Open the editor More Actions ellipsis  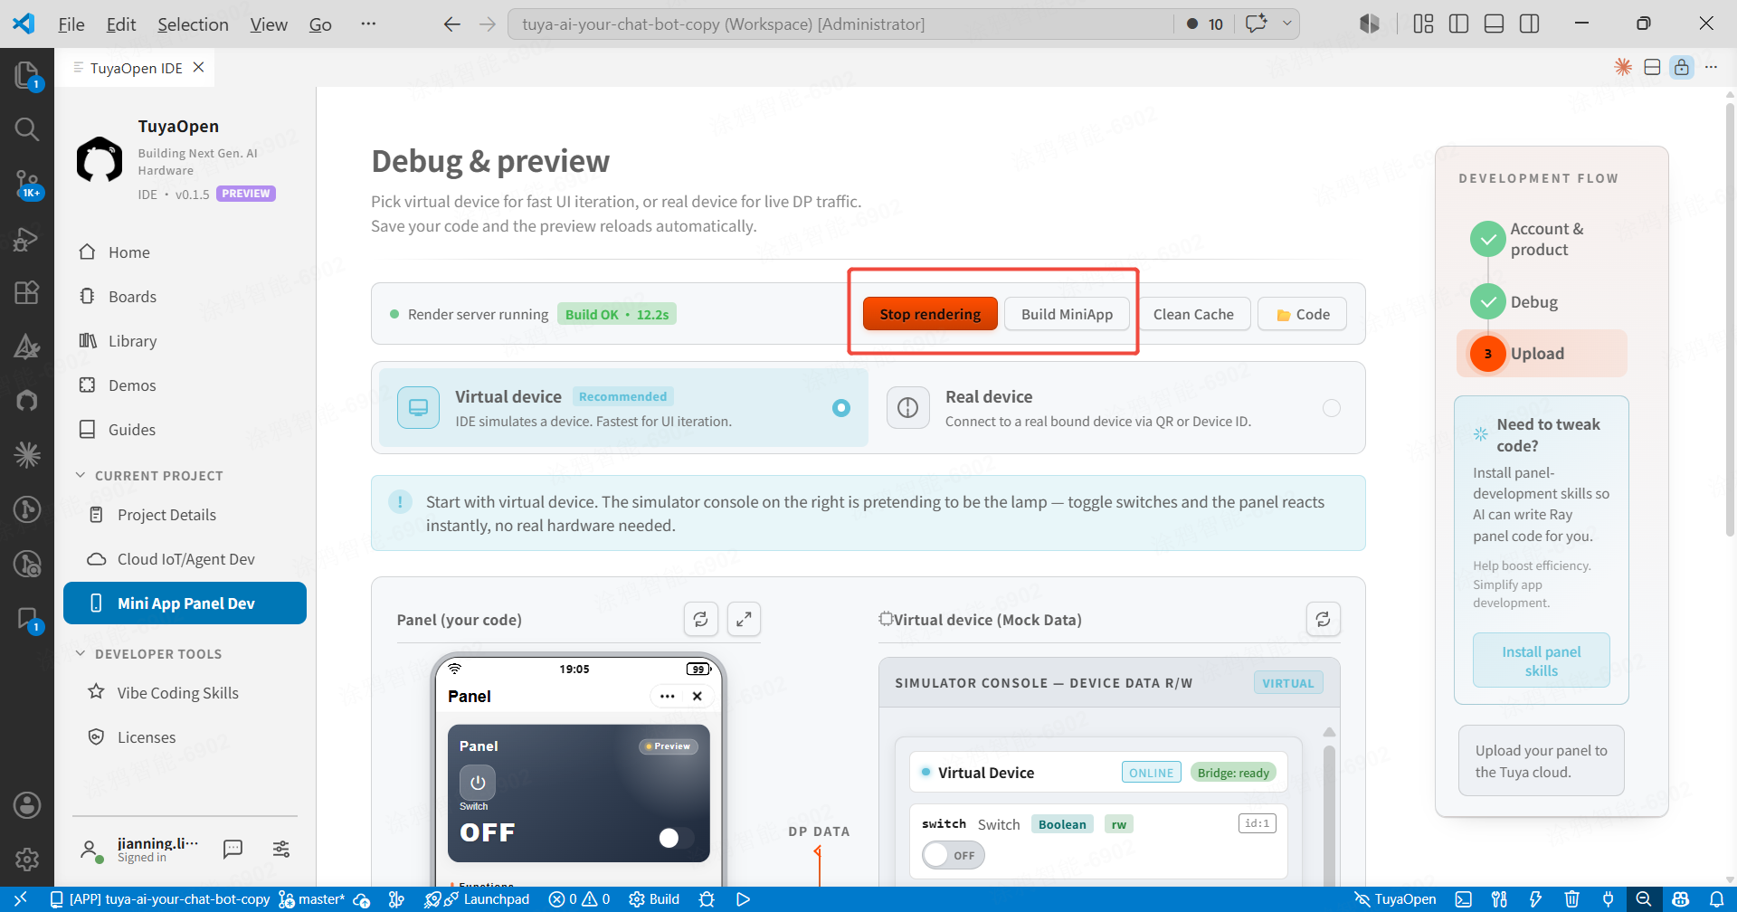[x=1711, y=67]
